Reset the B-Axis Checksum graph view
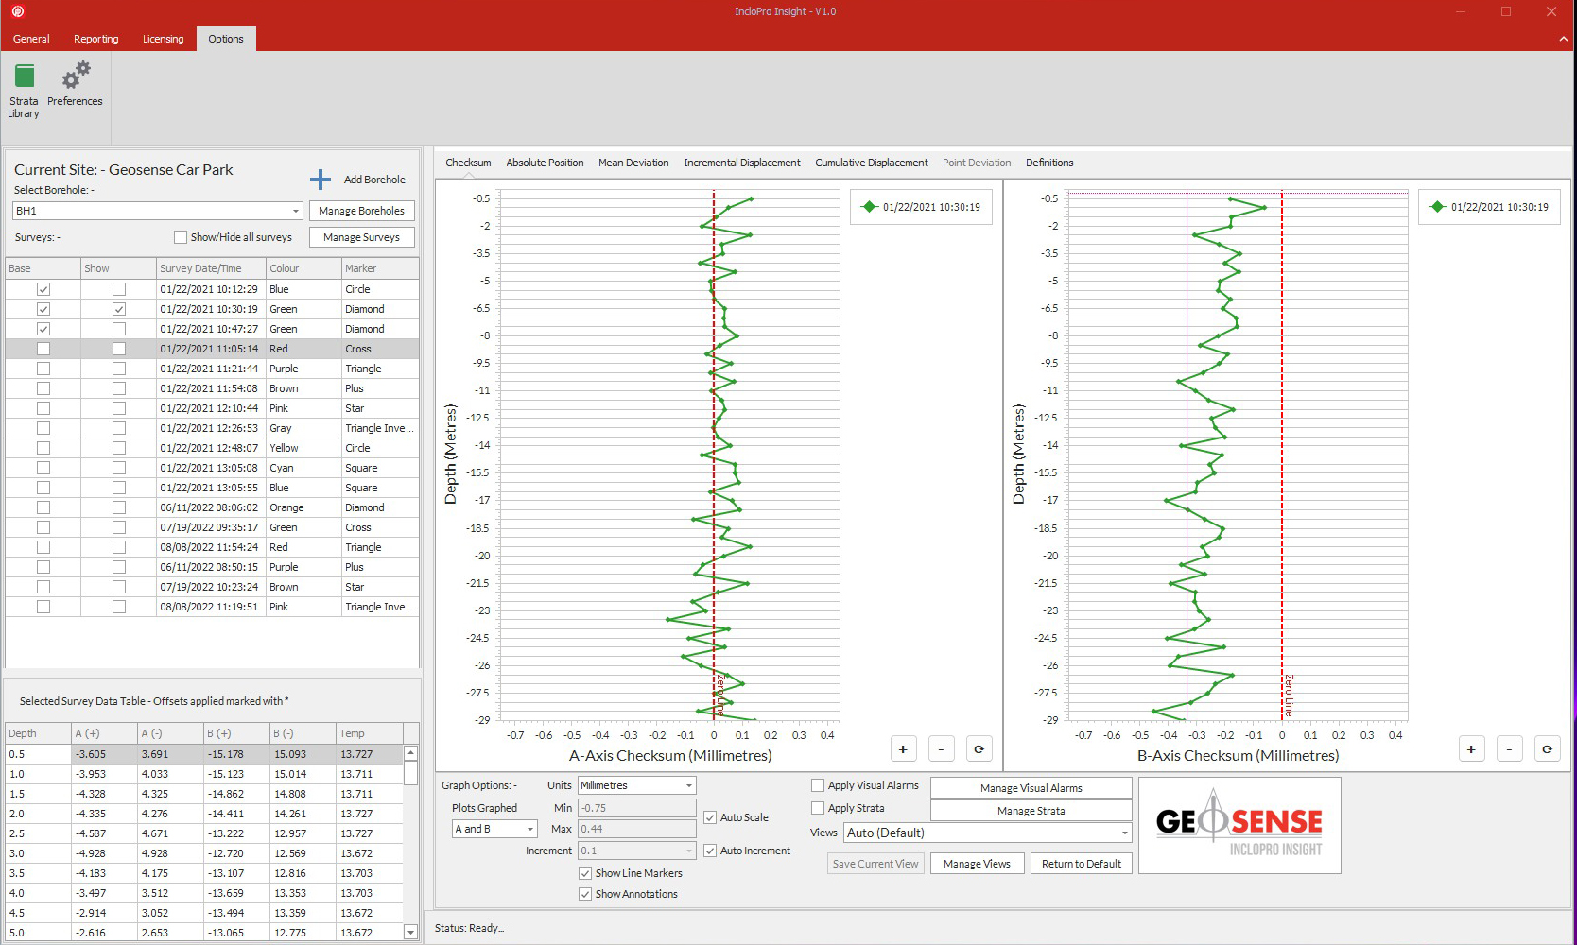 (x=1548, y=749)
